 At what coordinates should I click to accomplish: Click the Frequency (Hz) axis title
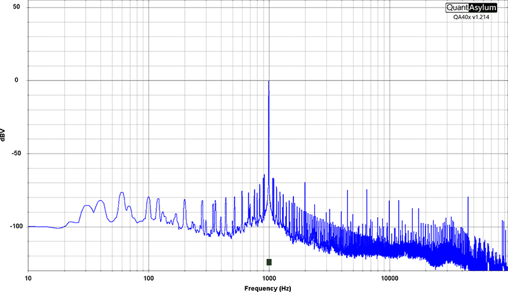[x=268, y=288]
